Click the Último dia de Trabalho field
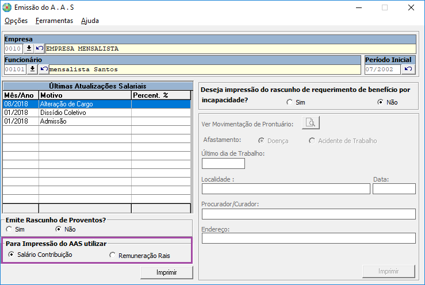425x285 pixels. click(x=223, y=163)
